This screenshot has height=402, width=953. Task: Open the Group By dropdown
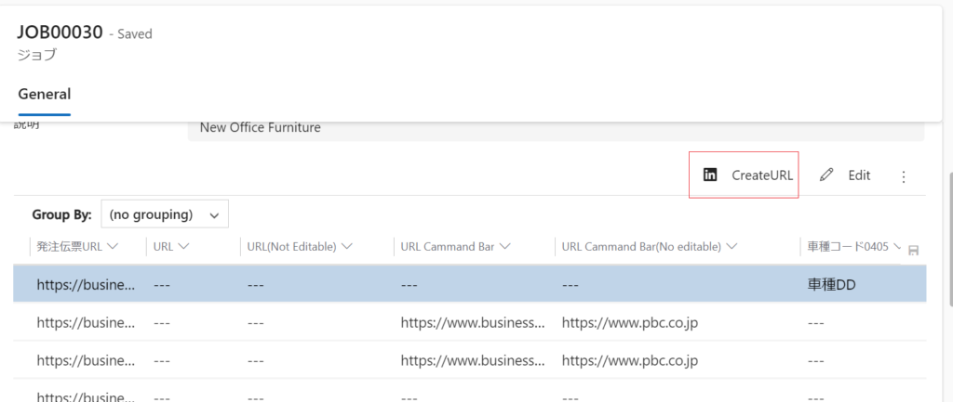pyautogui.click(x=164, y=214)
